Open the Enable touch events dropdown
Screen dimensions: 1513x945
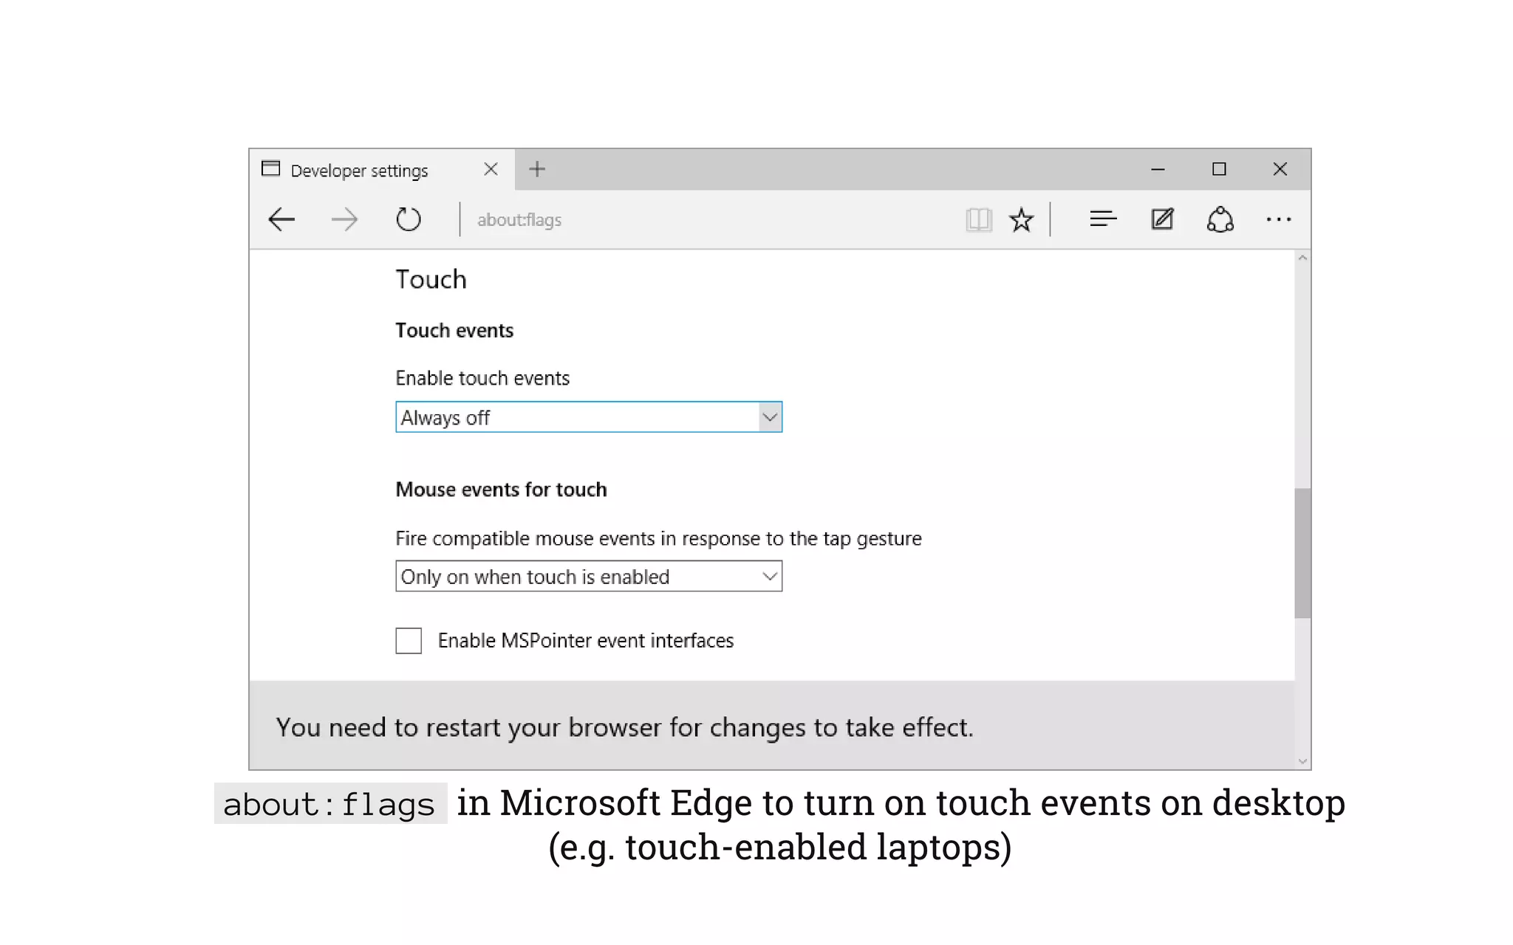[589, 417]
